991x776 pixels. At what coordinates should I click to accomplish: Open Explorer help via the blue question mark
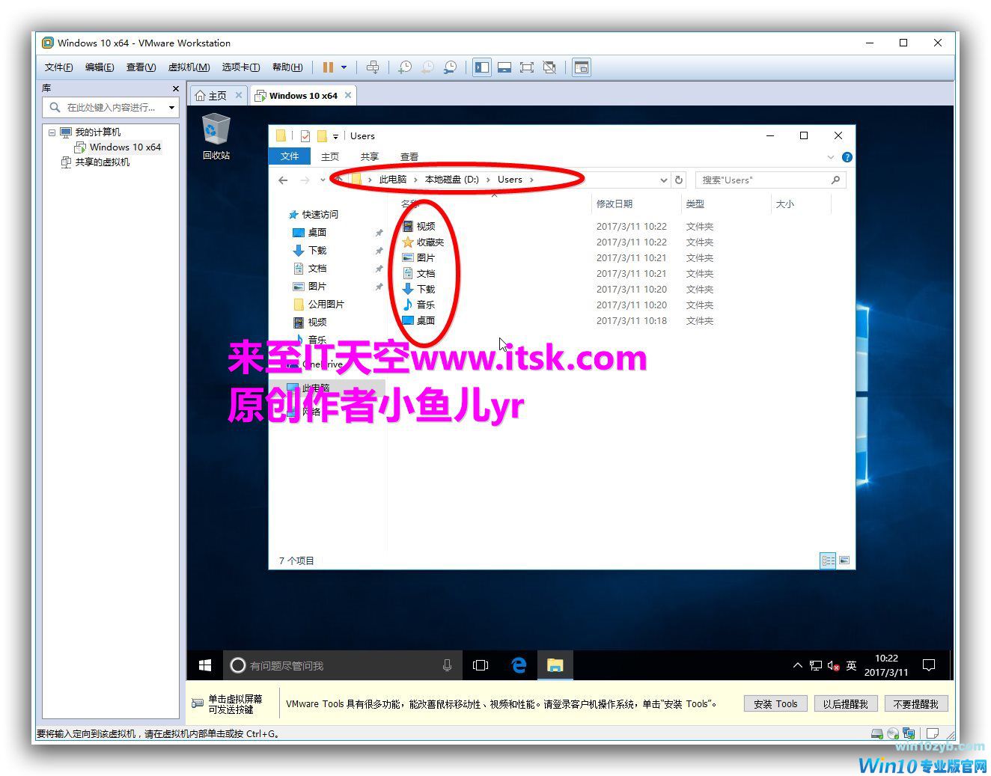click(847, 157)
